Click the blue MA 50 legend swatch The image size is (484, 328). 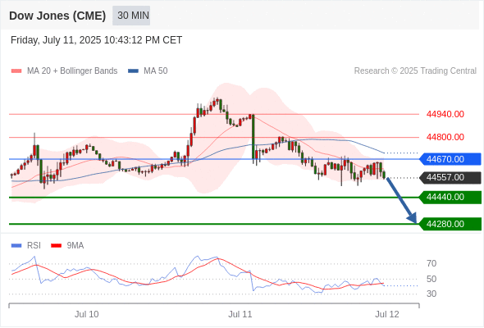click(133, 71)
